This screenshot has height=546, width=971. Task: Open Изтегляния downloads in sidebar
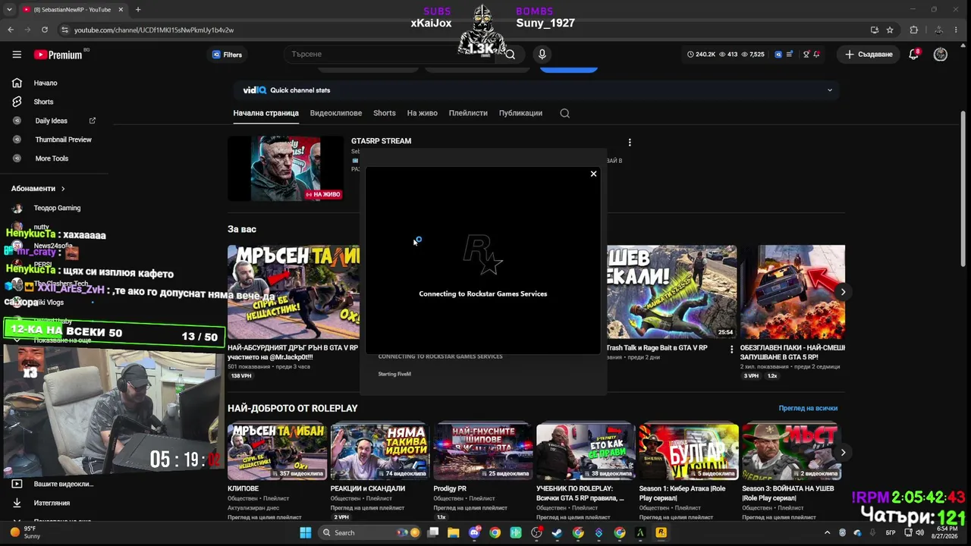pyautogui.click(x=52, y=503)
